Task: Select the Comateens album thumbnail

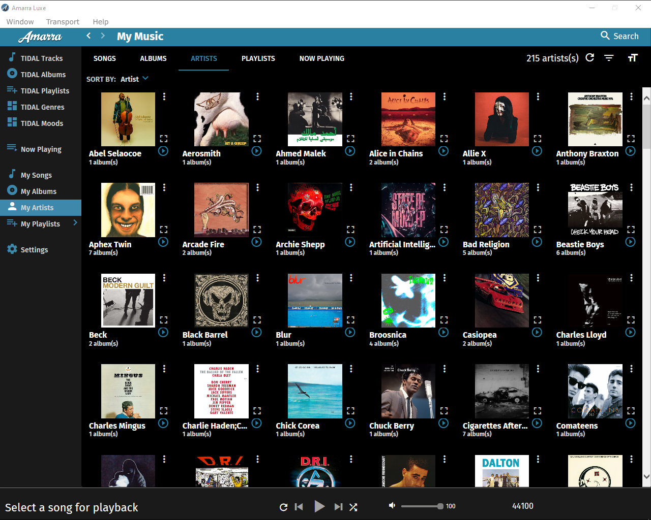Action: tap(595, 391)
